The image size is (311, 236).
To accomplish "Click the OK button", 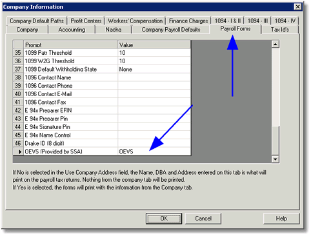I will (x=164, y=219).
